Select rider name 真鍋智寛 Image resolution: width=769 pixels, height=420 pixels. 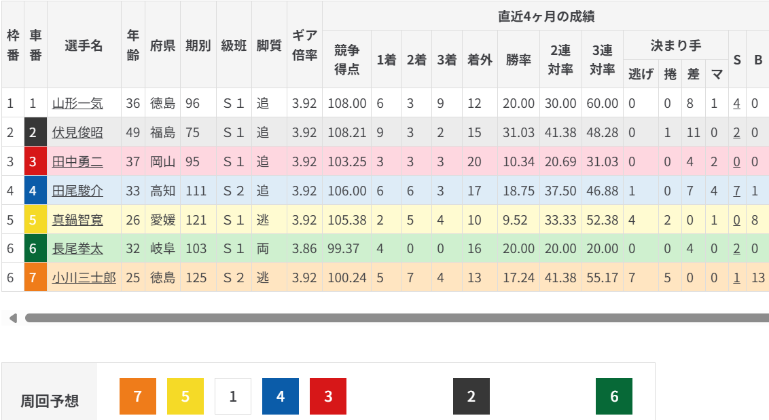[77, 220]
